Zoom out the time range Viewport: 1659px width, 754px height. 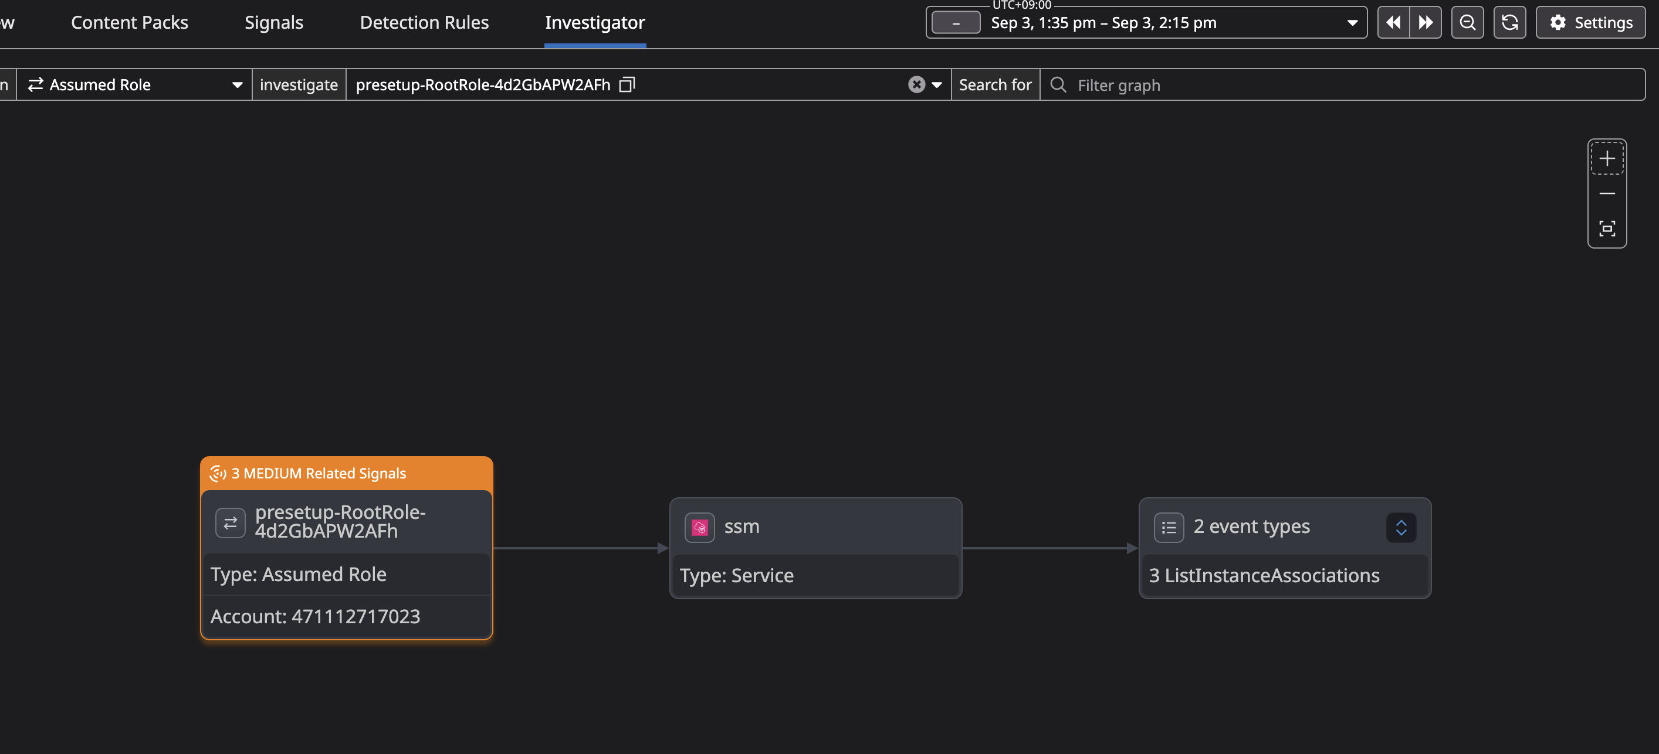[x=1467, y=22]
